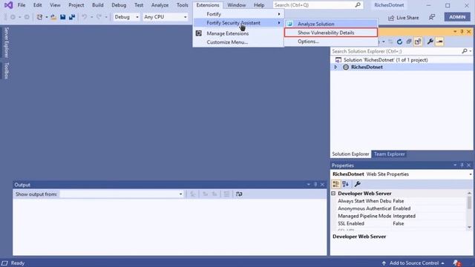The image size is (475, 267).
Task: Open the Debug configuration dropdown
Action: [x=137, y=17]
